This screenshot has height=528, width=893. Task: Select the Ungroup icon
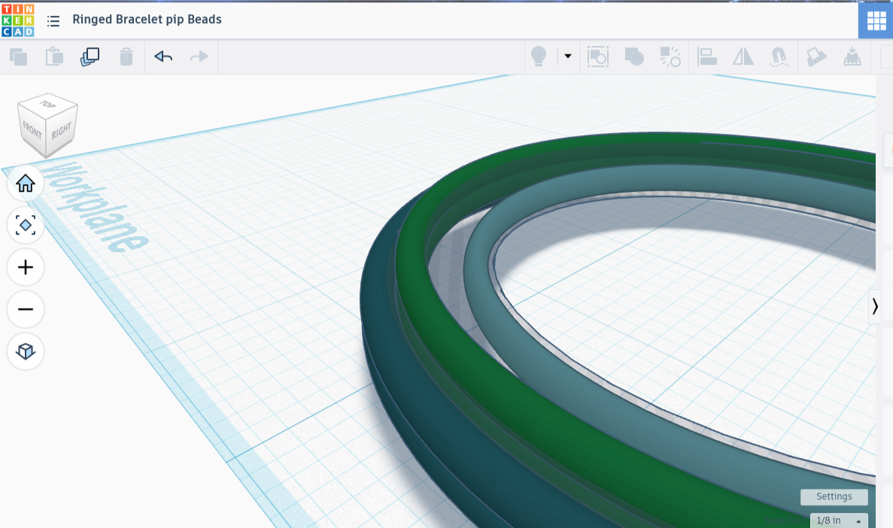(x=670, y=56)
